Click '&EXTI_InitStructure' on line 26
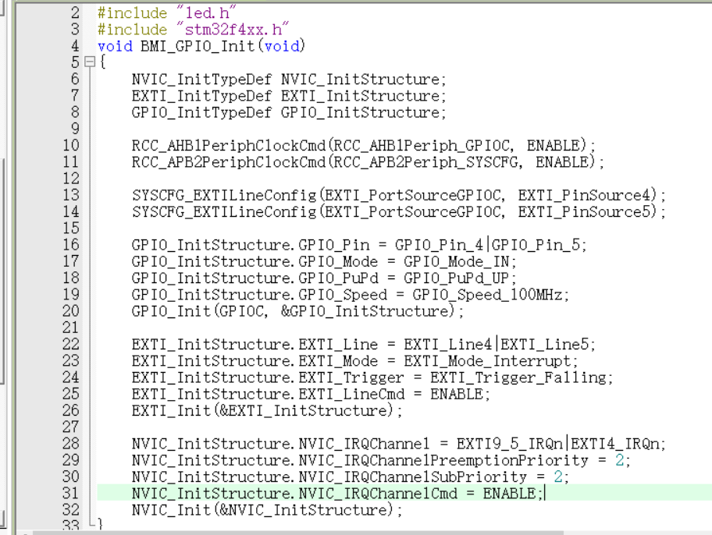The image size is (712, 535). tap(305, 411)
